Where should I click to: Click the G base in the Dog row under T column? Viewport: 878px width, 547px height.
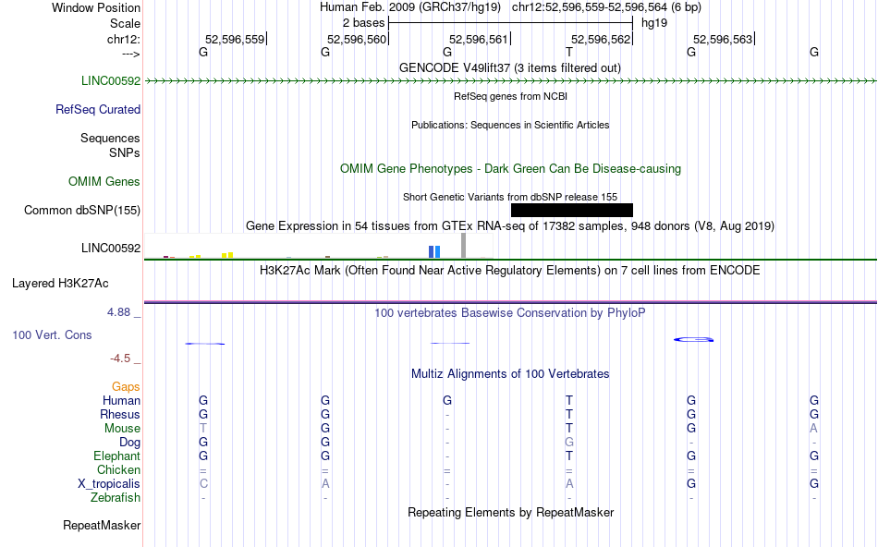point(569,443)
